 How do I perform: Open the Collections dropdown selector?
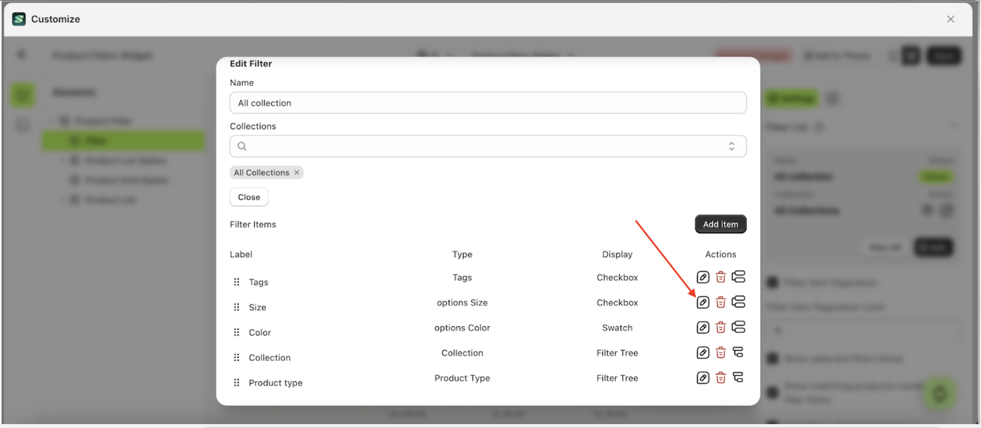pos(732,146)
